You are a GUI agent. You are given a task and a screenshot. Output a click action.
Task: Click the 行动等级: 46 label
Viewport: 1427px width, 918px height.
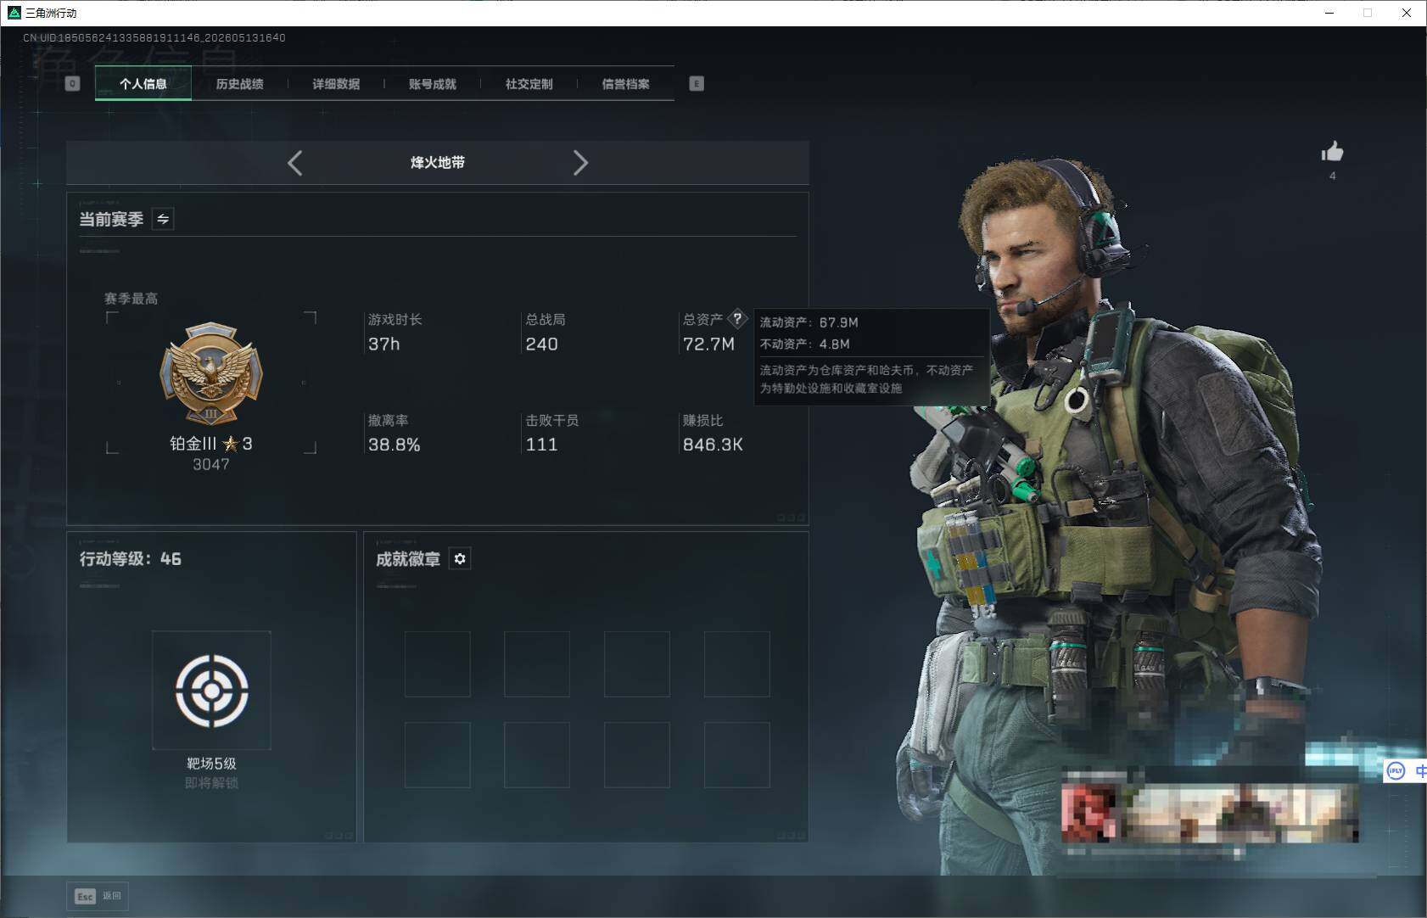coord(130,559)
